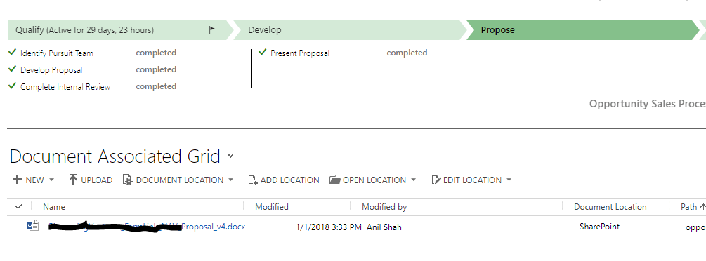
Task: Click the Present Proposal completed value
Action: click(407, 53)
